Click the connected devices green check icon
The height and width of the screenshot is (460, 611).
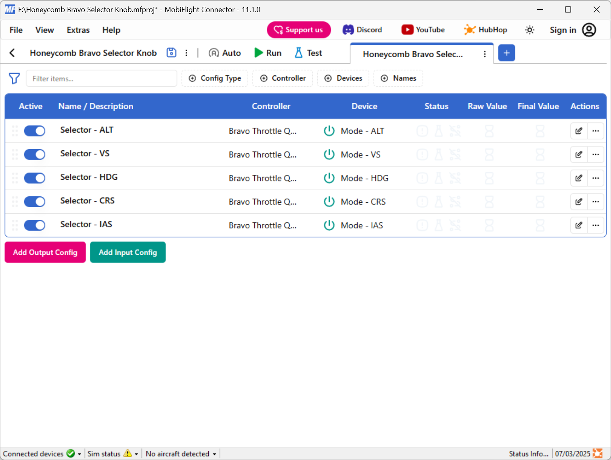[71, 454]
